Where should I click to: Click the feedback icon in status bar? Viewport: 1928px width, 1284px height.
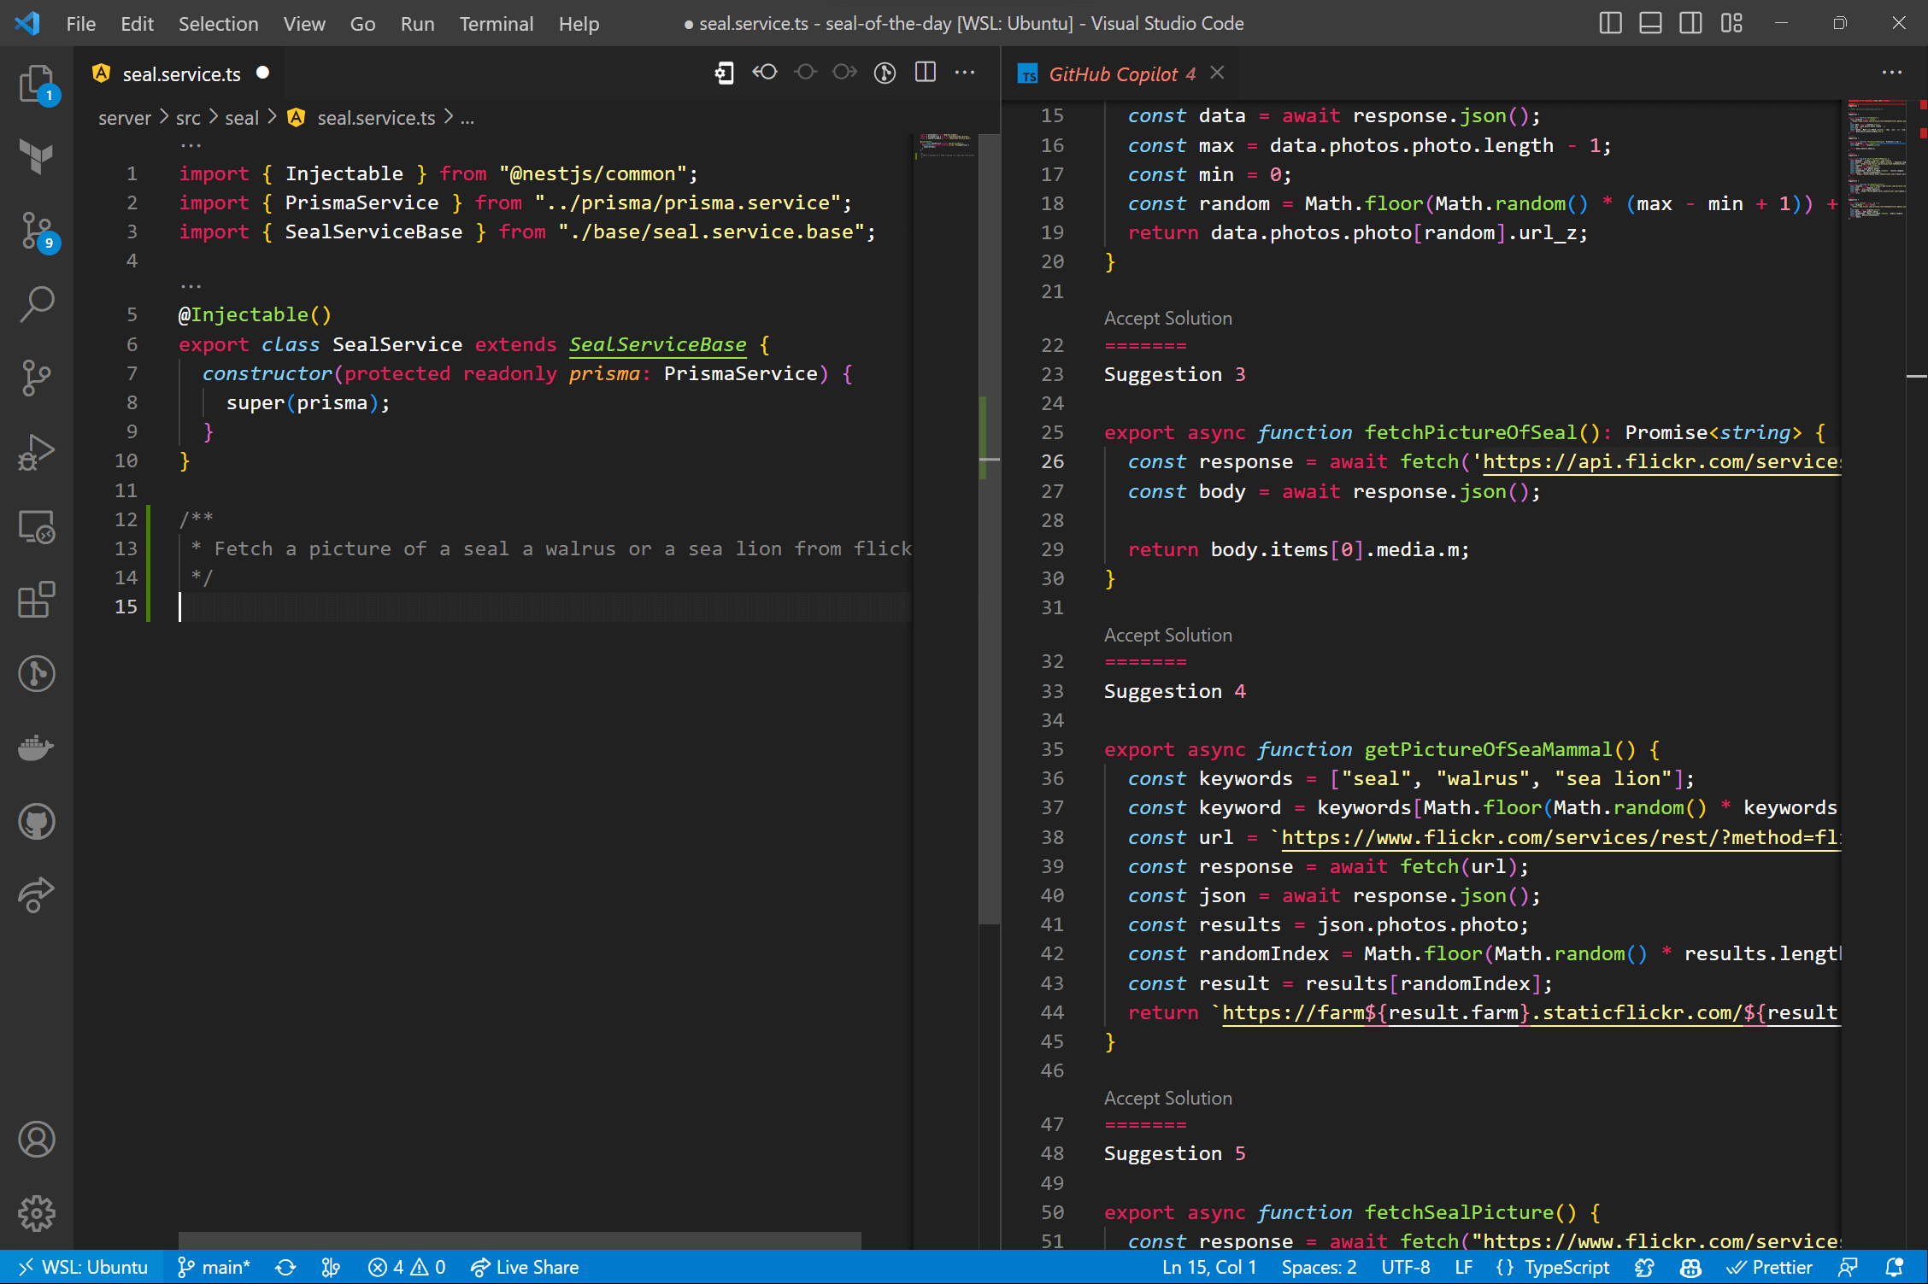point(1849,1268)
